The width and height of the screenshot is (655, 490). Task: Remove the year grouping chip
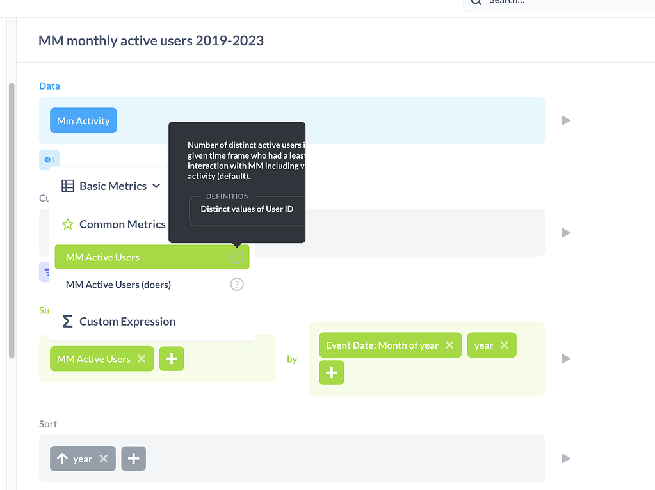point(506,345)
